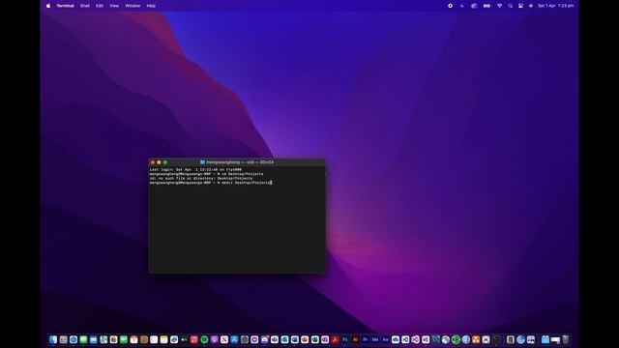The width and height of the screenshot is (619, 348).
Task: Open After Effects from the Dock
Action: click(x=385, y=339)
